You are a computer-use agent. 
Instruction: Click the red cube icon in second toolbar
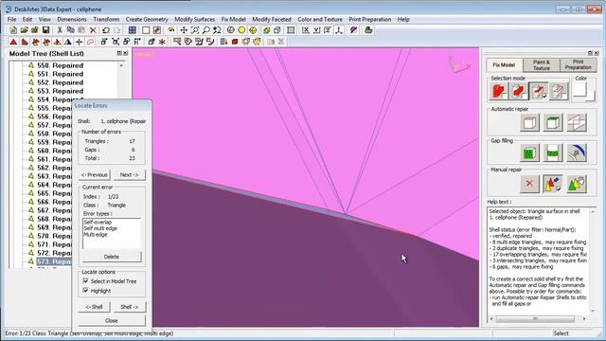235,42
